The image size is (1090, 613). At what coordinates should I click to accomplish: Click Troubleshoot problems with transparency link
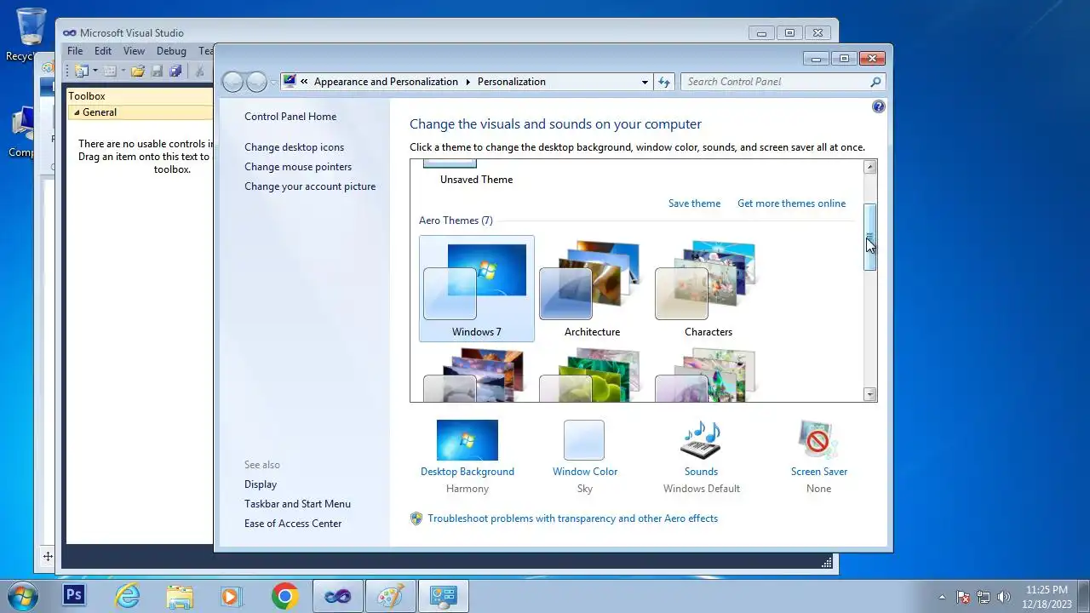pyautogui.click(x=572, y=518)
